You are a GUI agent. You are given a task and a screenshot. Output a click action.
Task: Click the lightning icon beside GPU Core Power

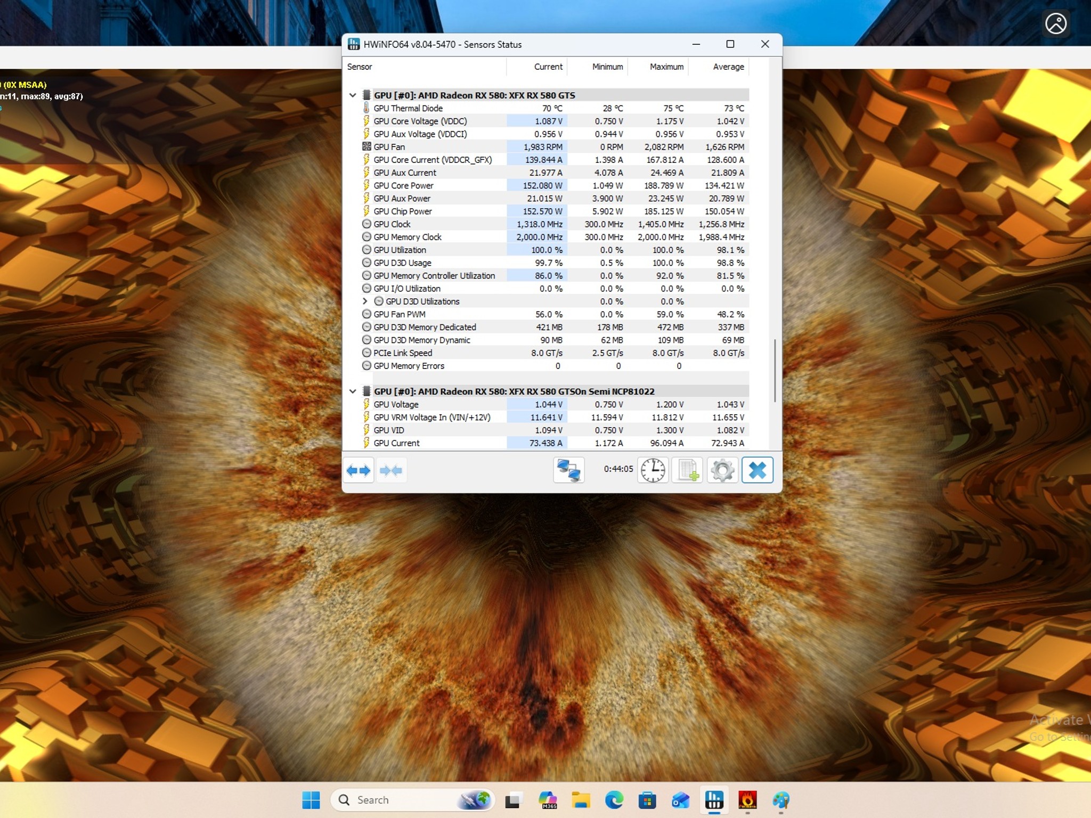[x=367, y=185]
